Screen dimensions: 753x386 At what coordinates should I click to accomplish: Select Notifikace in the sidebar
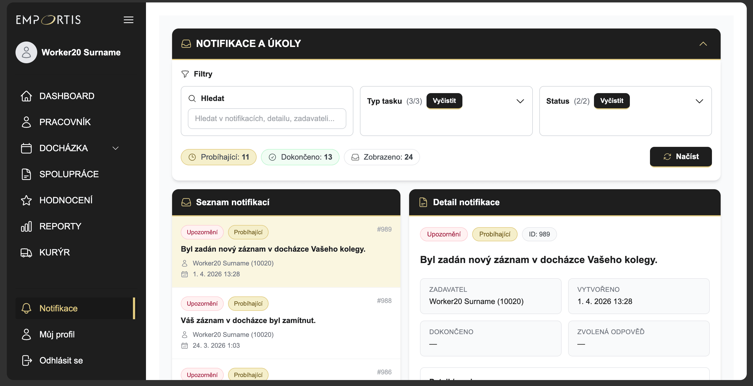coord(75,308)
